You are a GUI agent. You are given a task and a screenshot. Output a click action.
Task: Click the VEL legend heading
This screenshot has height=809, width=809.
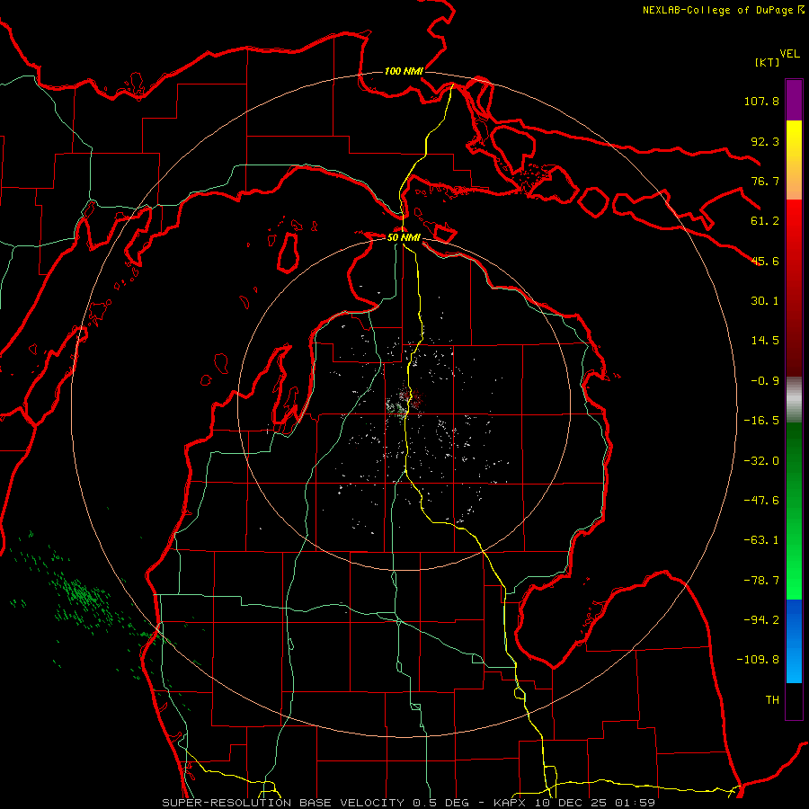790,54
